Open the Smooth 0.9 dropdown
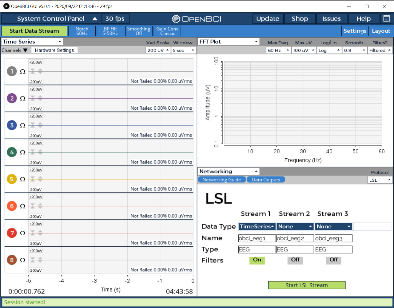The width and height of the screenshot is (394, 308). click(x=355, y=50)
